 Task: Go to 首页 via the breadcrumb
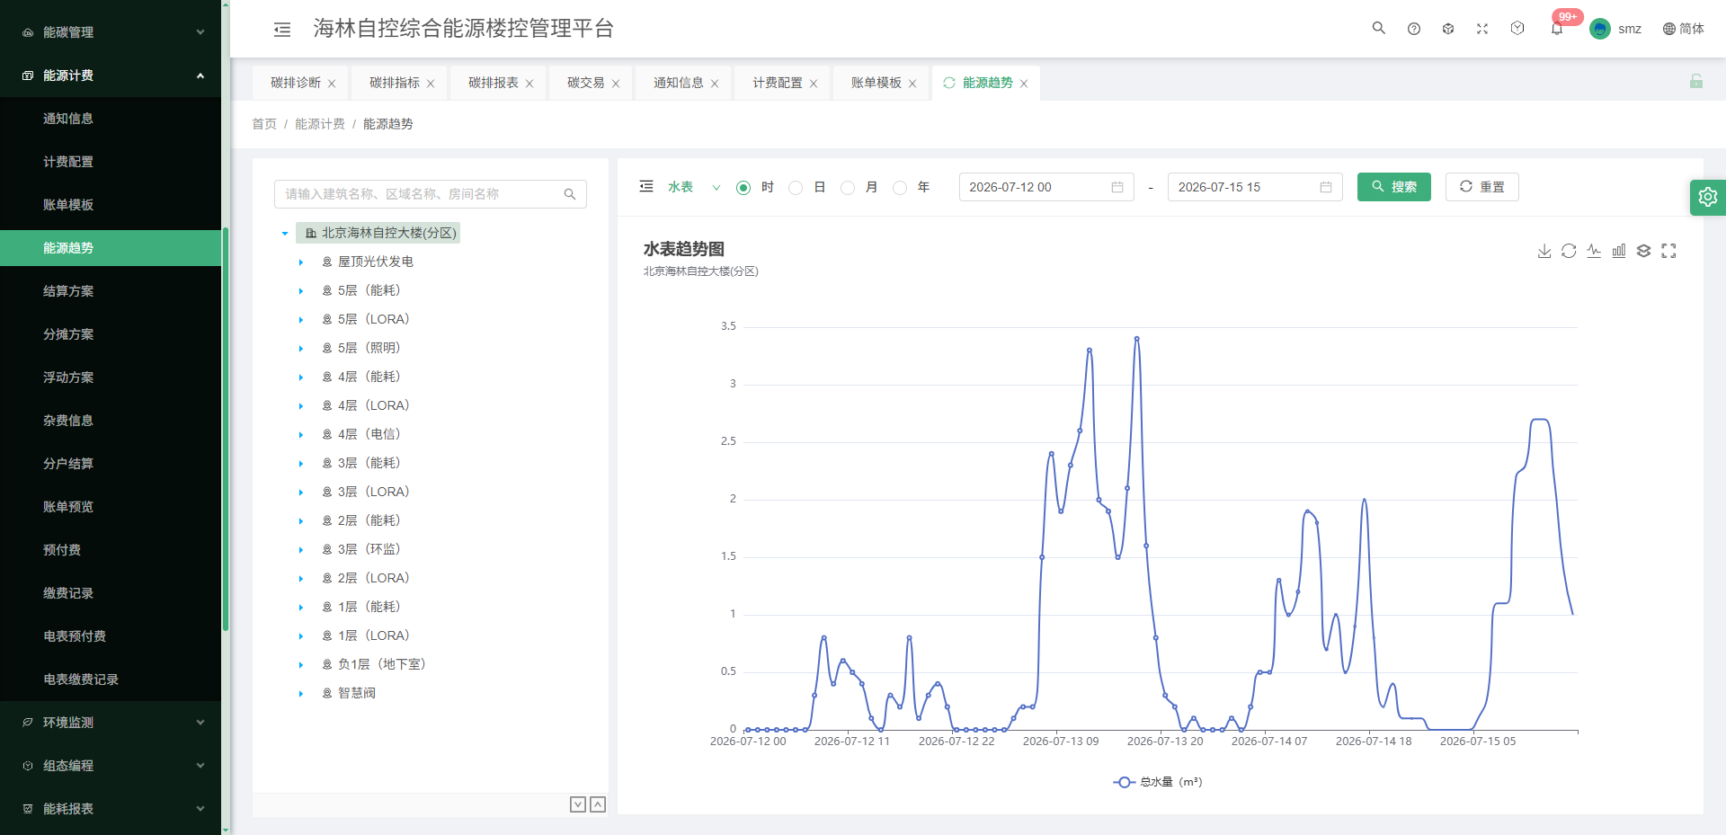pos(264,124)
